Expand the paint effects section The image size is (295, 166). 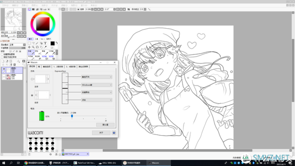pos(5,41)
